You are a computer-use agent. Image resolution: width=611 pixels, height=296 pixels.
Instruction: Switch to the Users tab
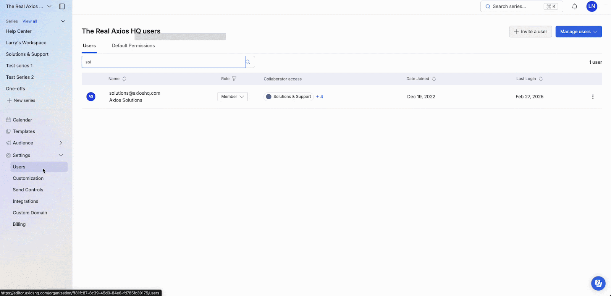coord(89,46)
